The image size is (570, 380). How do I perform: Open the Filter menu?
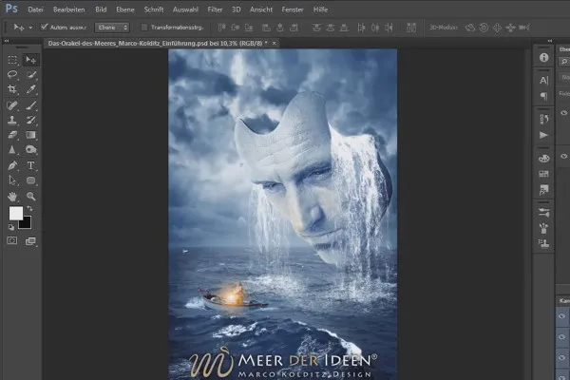click(x=216, y=9)
